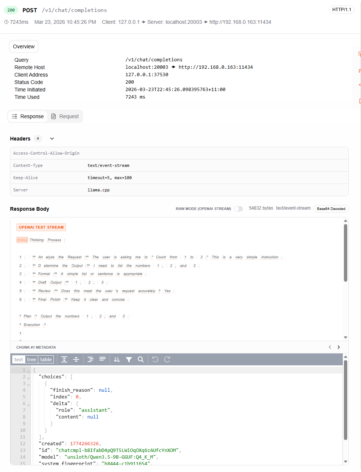
Task: Switch JSON editor to table mode
Action: point(46,359)
